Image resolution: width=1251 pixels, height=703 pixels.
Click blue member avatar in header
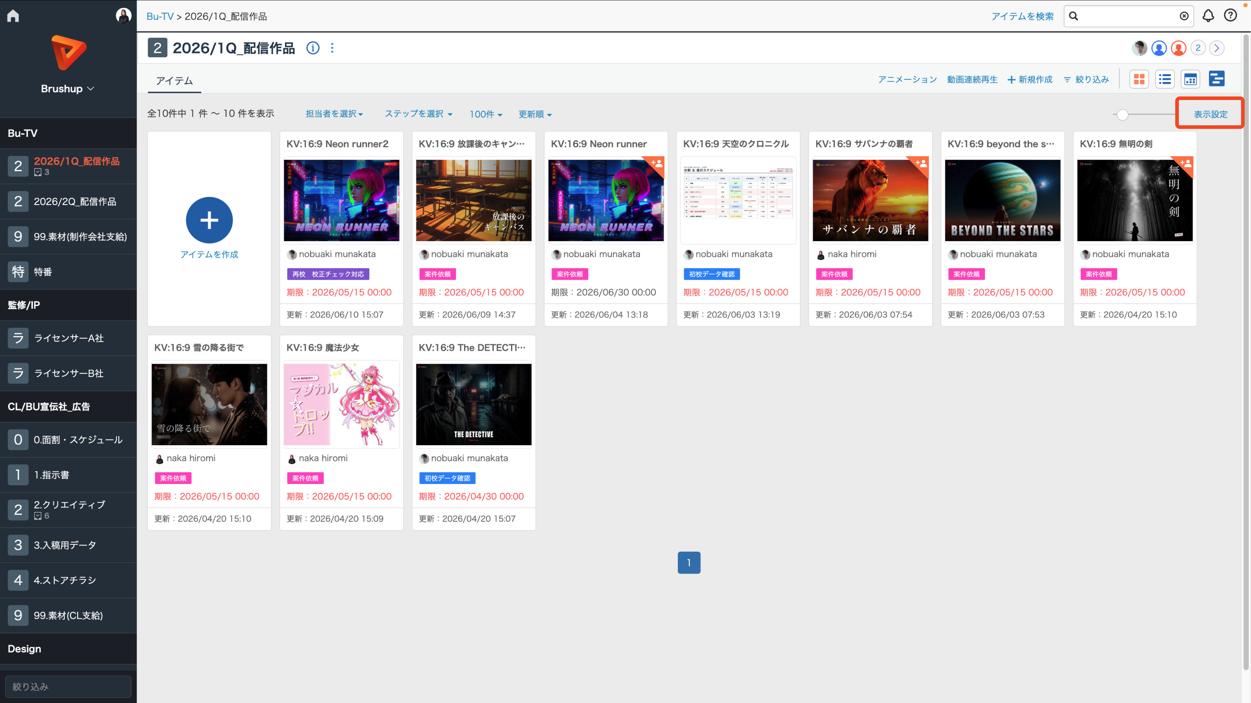point(1159,48)
